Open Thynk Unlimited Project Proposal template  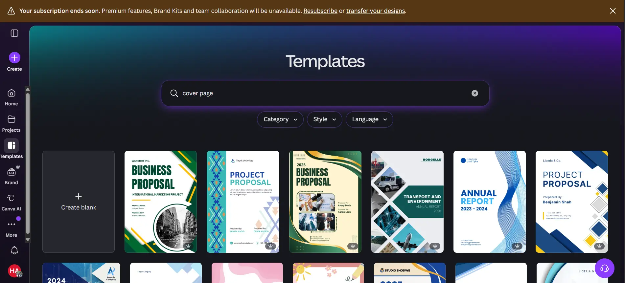pos(243,202)
